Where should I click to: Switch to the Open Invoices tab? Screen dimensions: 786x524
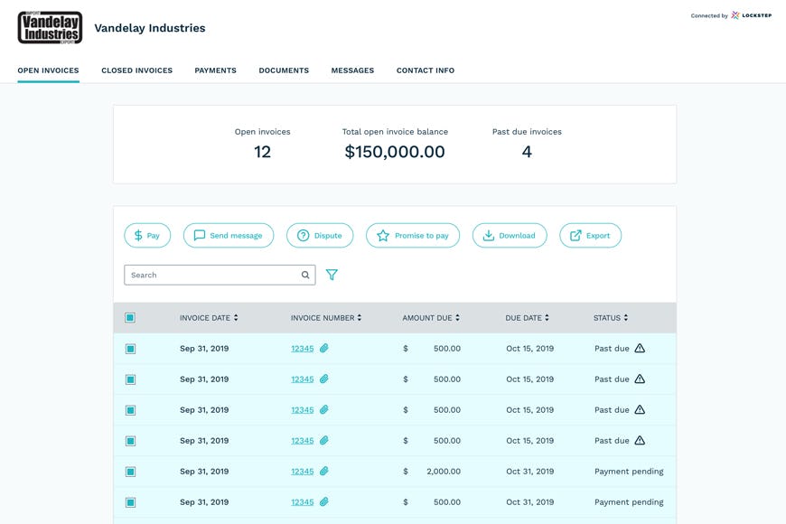coord(48,70)
